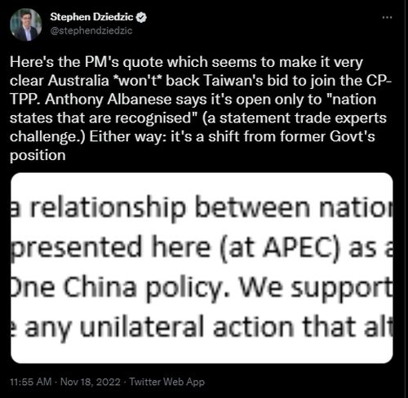Open Stephen Dziedzic's profile avatar
The height and width of the screenshot is (398, 408).
click(26, 24)
